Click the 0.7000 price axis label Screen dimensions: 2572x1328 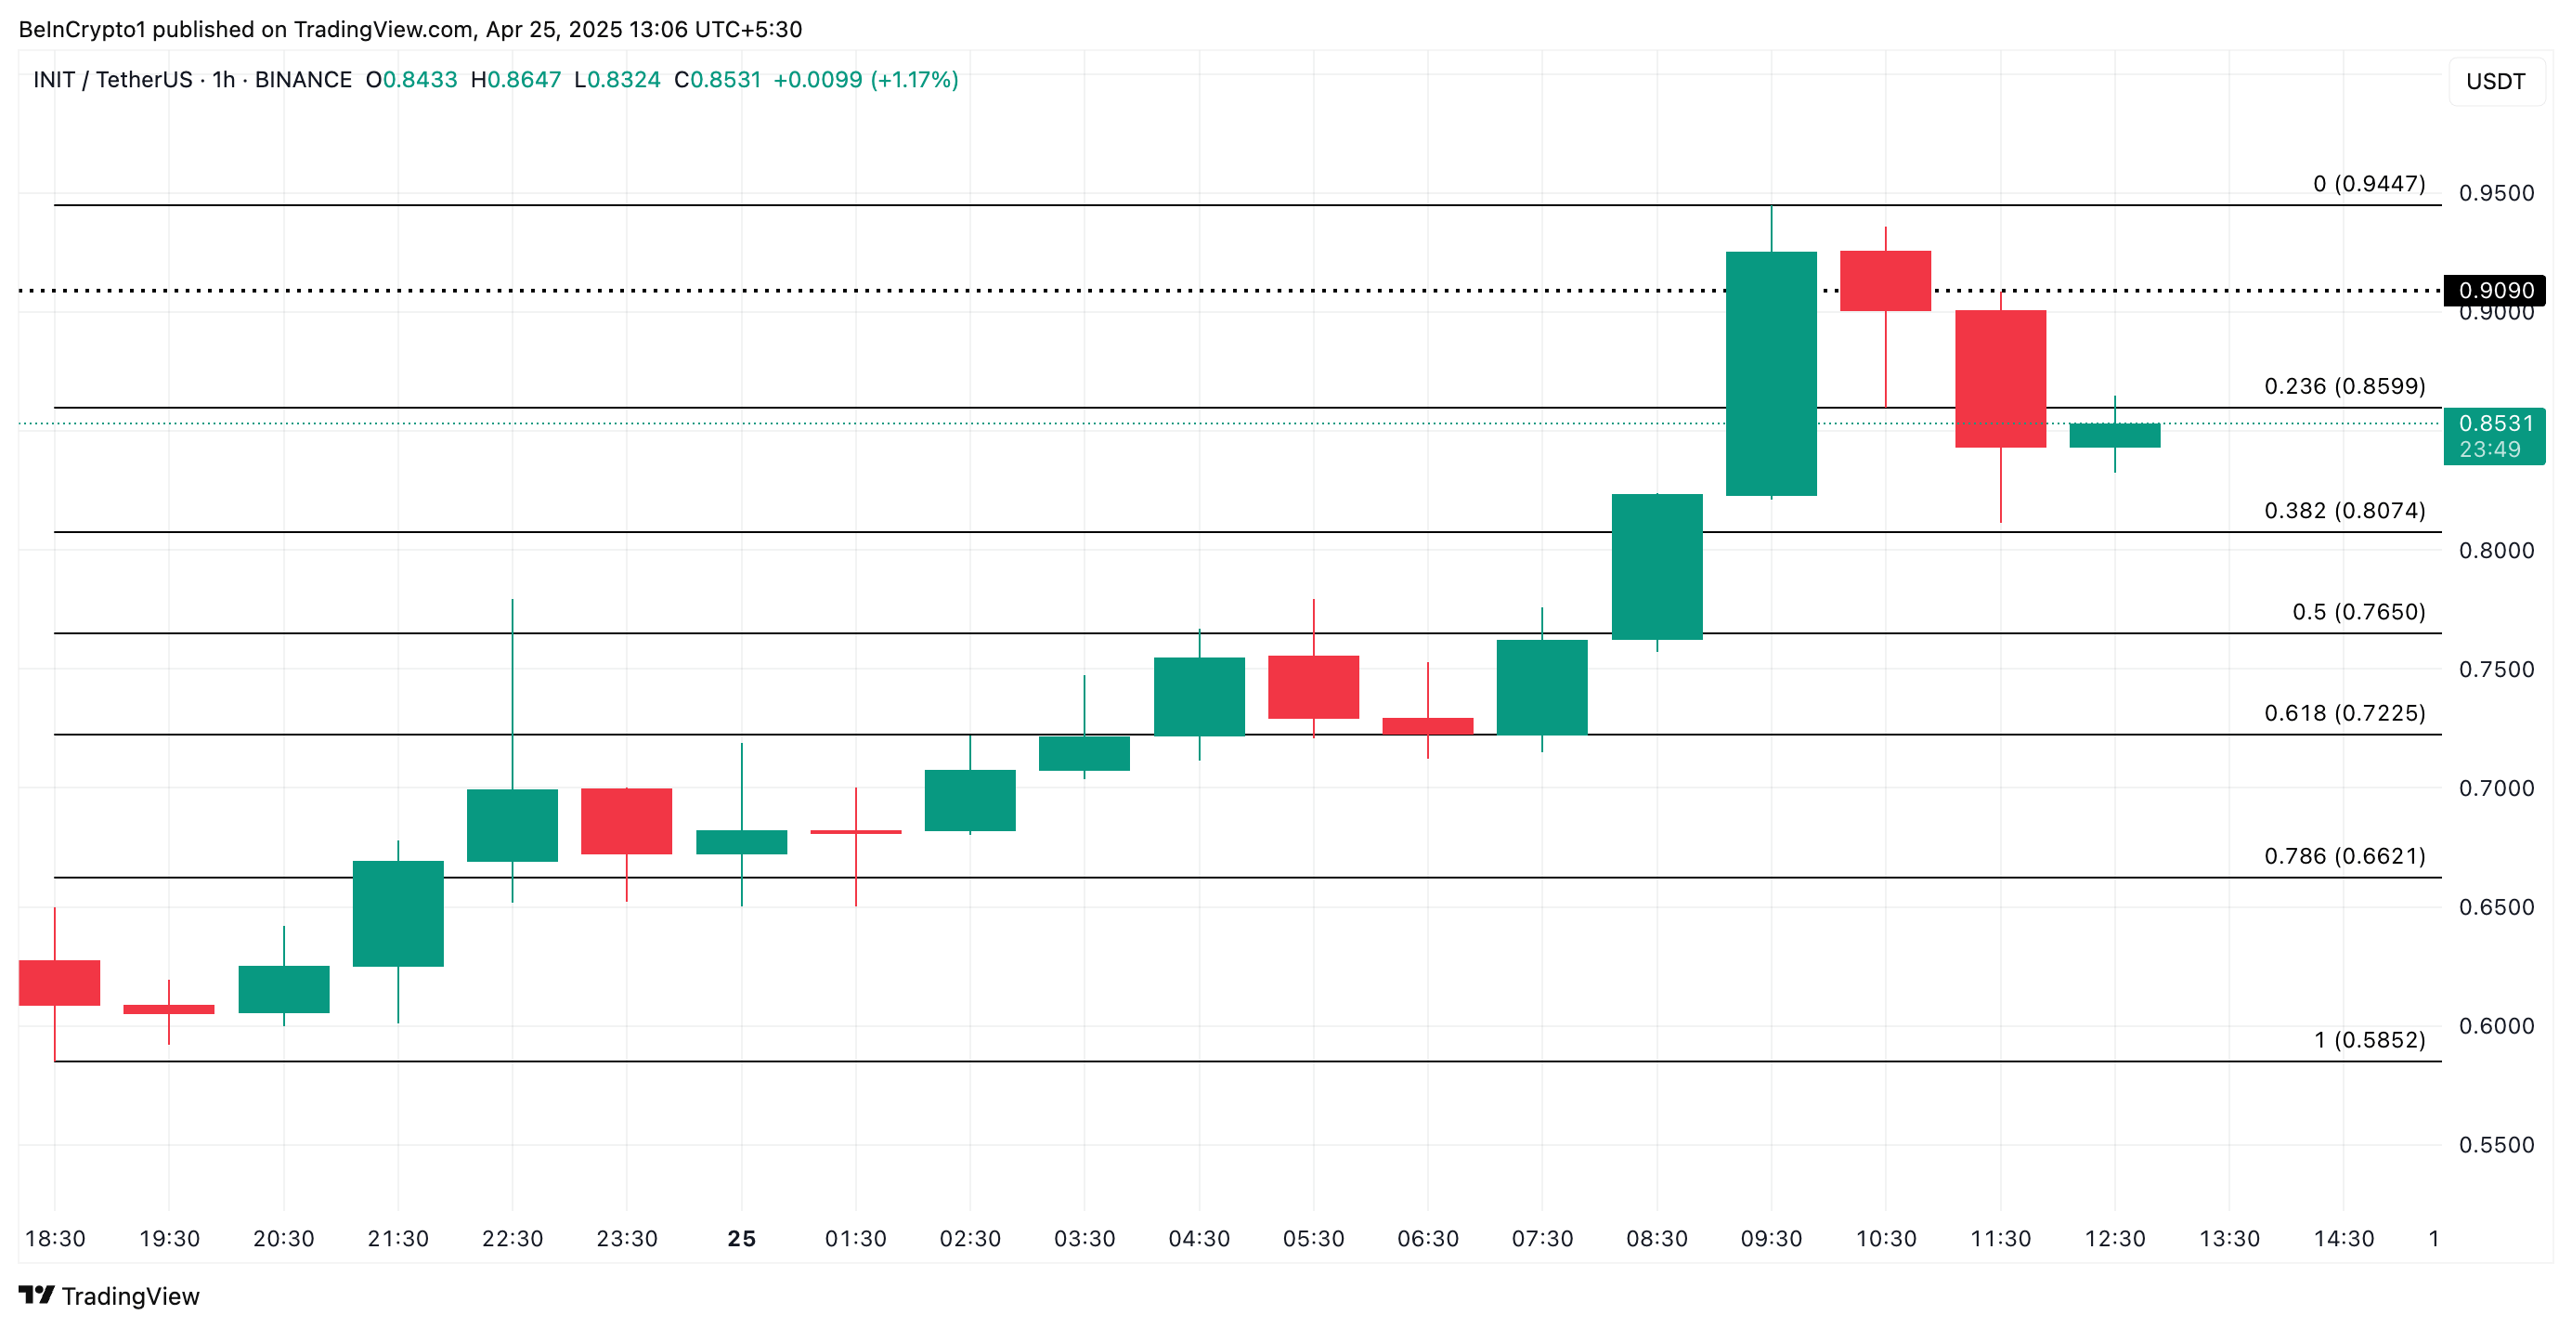[x=2495, y=788]
